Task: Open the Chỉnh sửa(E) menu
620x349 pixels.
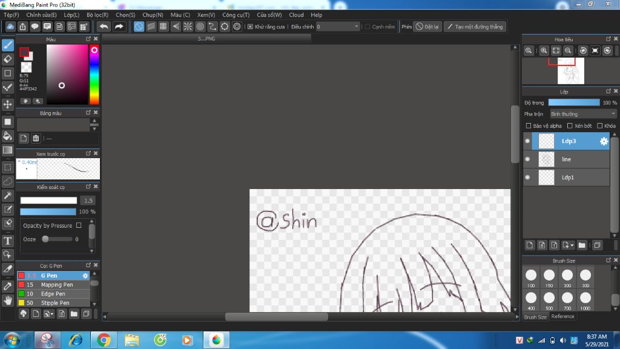Action: click(x=41, y=15)
